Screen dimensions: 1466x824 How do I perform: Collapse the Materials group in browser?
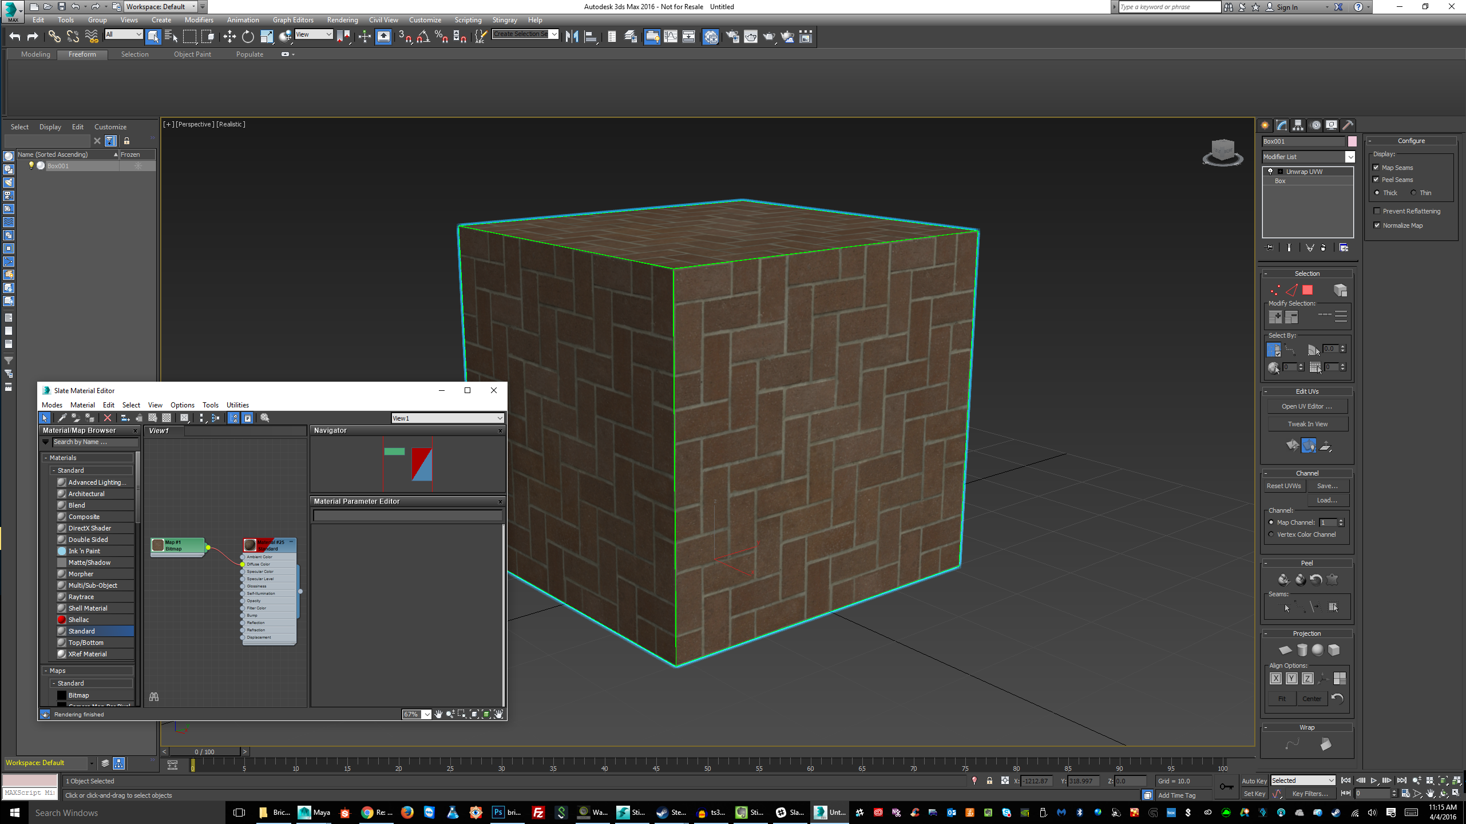point(46,458)
